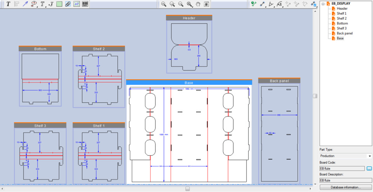373x192 pixels.
Task: Select the blue Arrow annotation tool
Action: [25, 4]
